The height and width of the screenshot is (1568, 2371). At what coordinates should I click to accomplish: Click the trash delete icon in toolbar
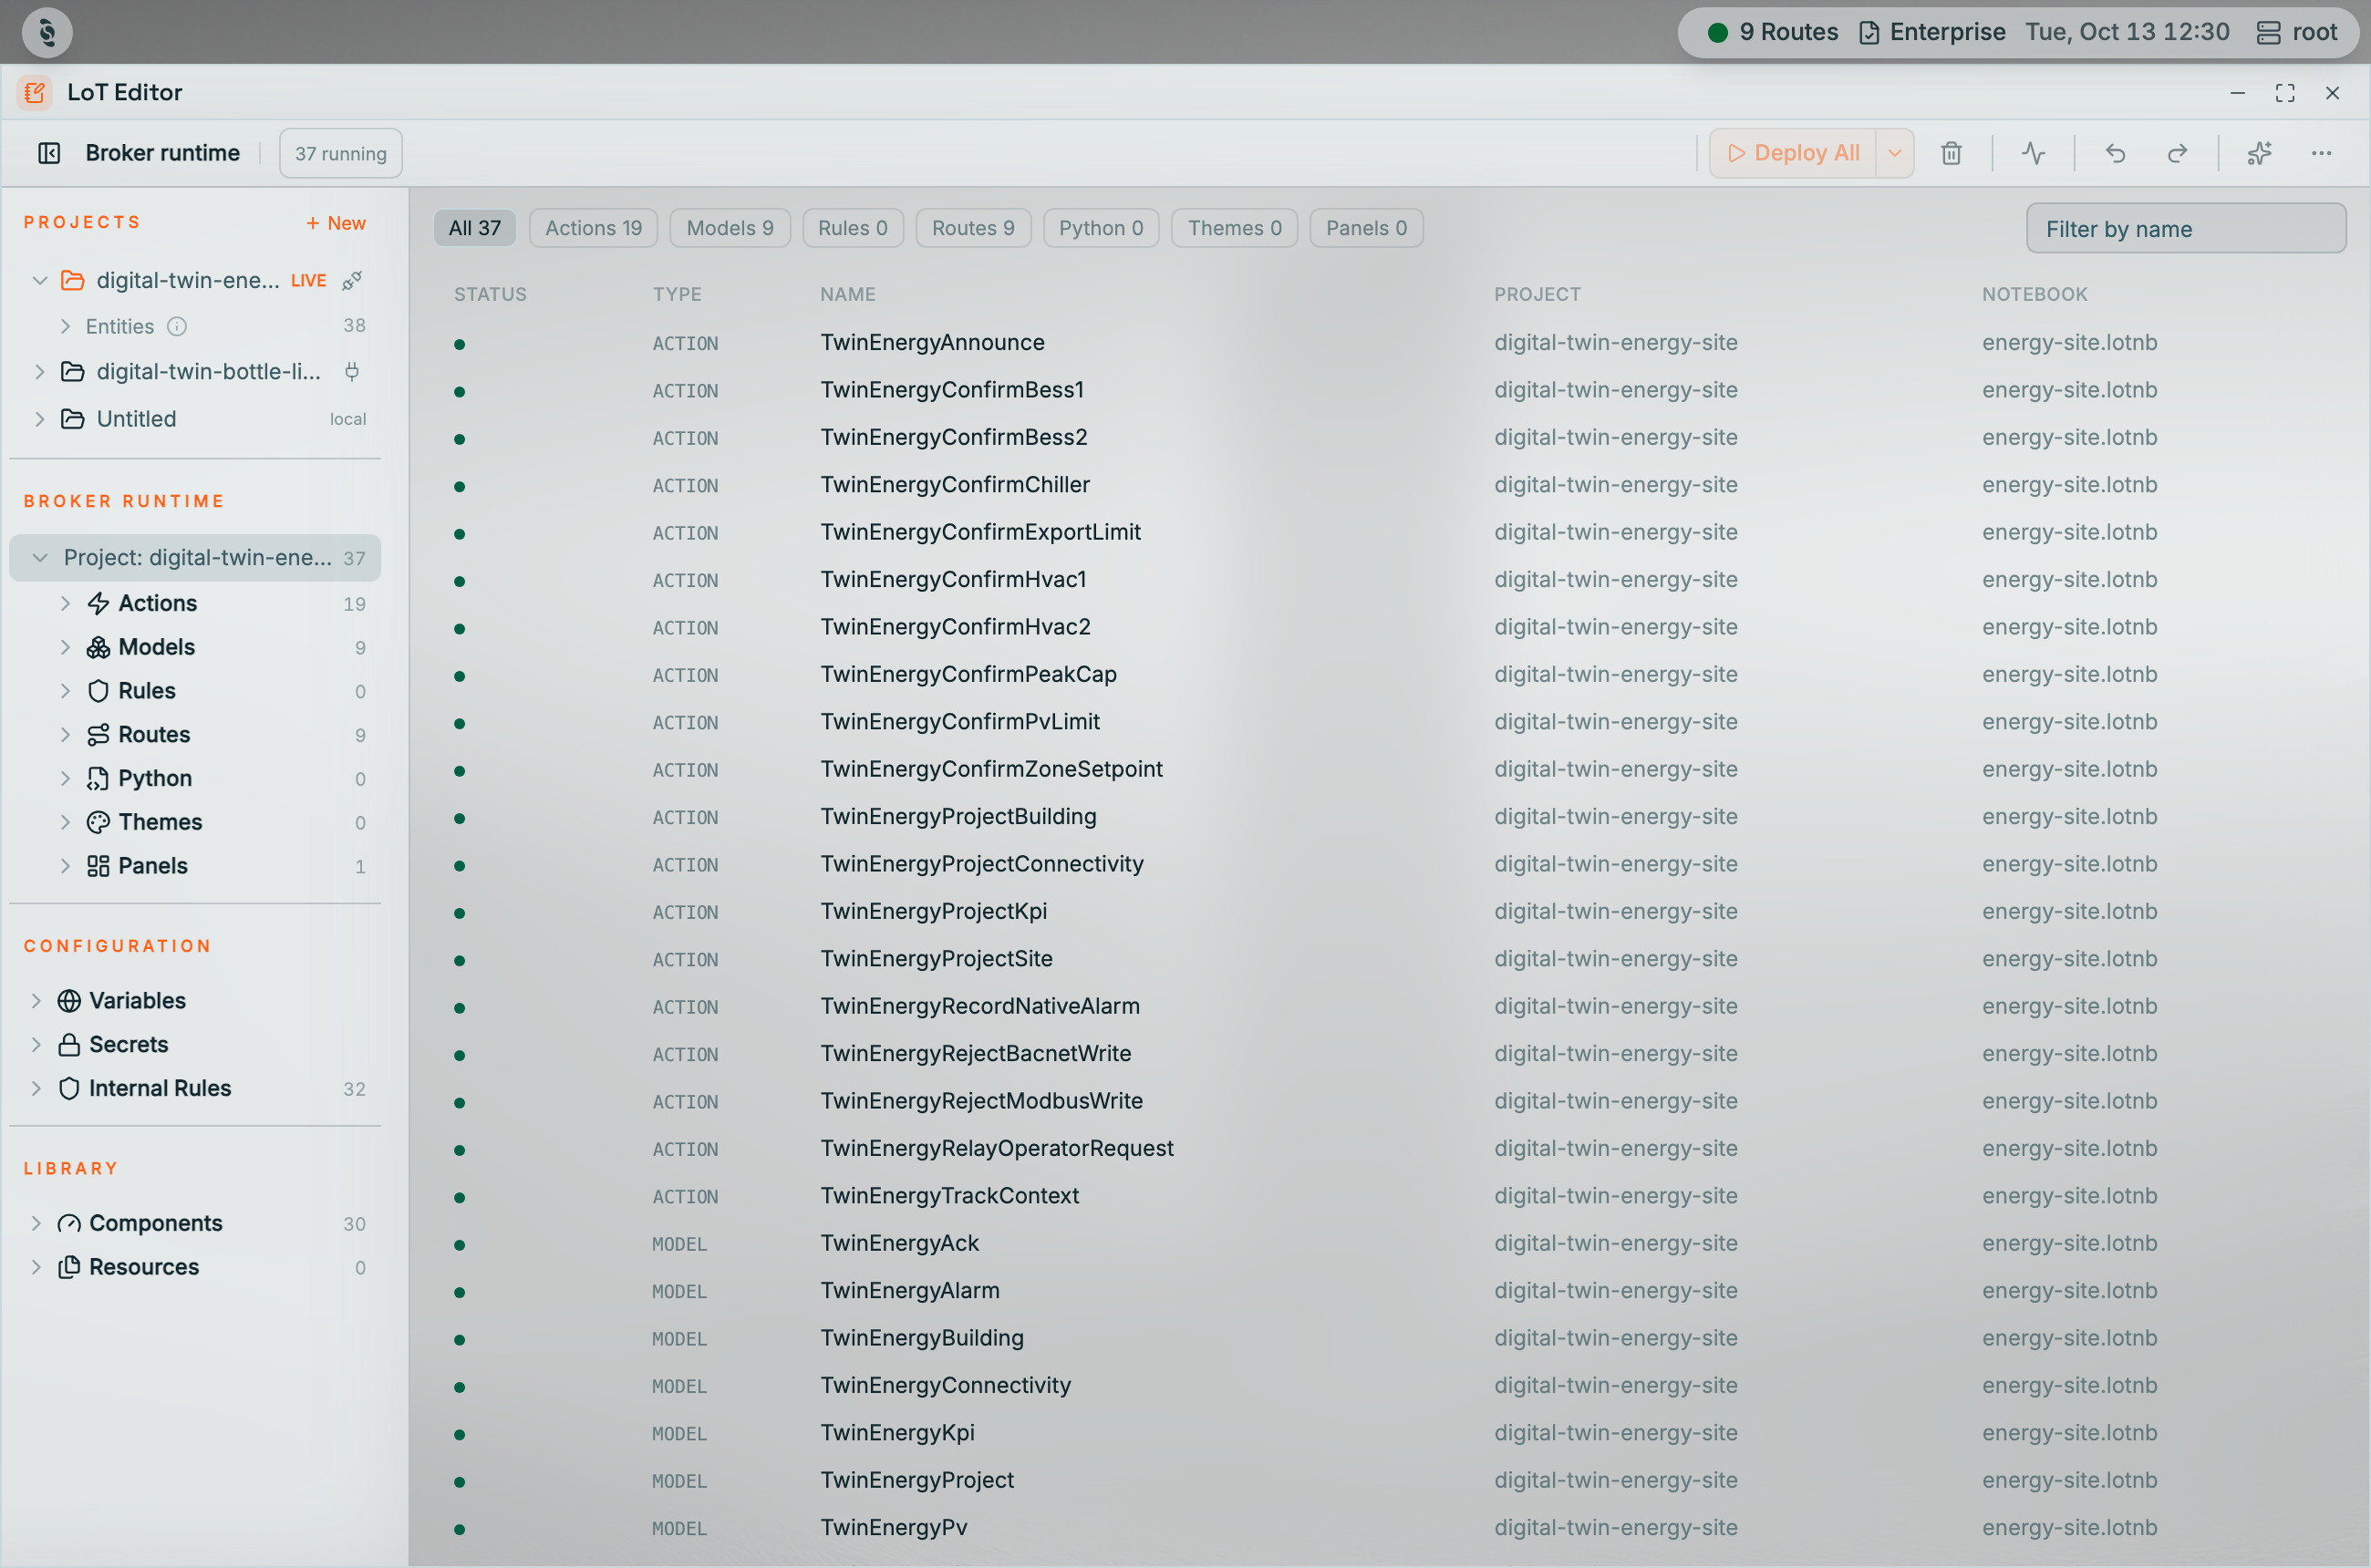click(1951, 153)
